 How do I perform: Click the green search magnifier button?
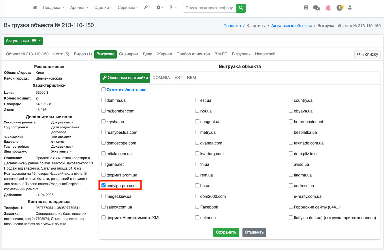tap(241, 8)
